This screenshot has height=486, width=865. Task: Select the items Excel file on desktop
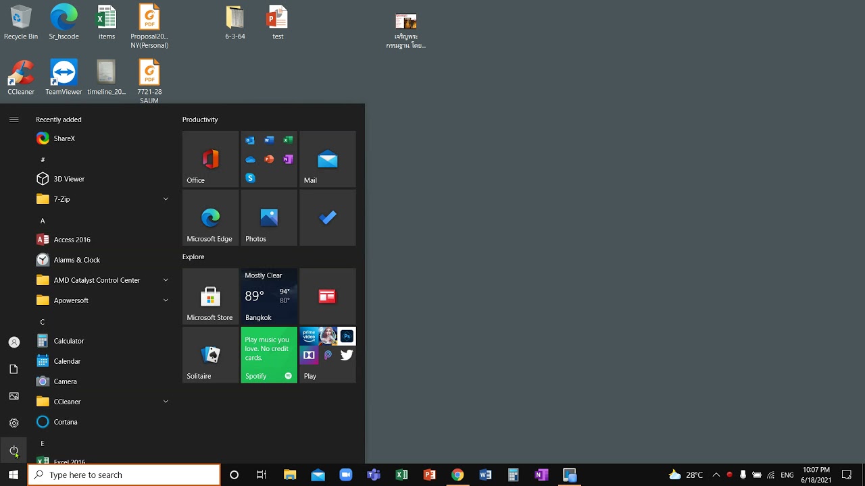(107, 22)
